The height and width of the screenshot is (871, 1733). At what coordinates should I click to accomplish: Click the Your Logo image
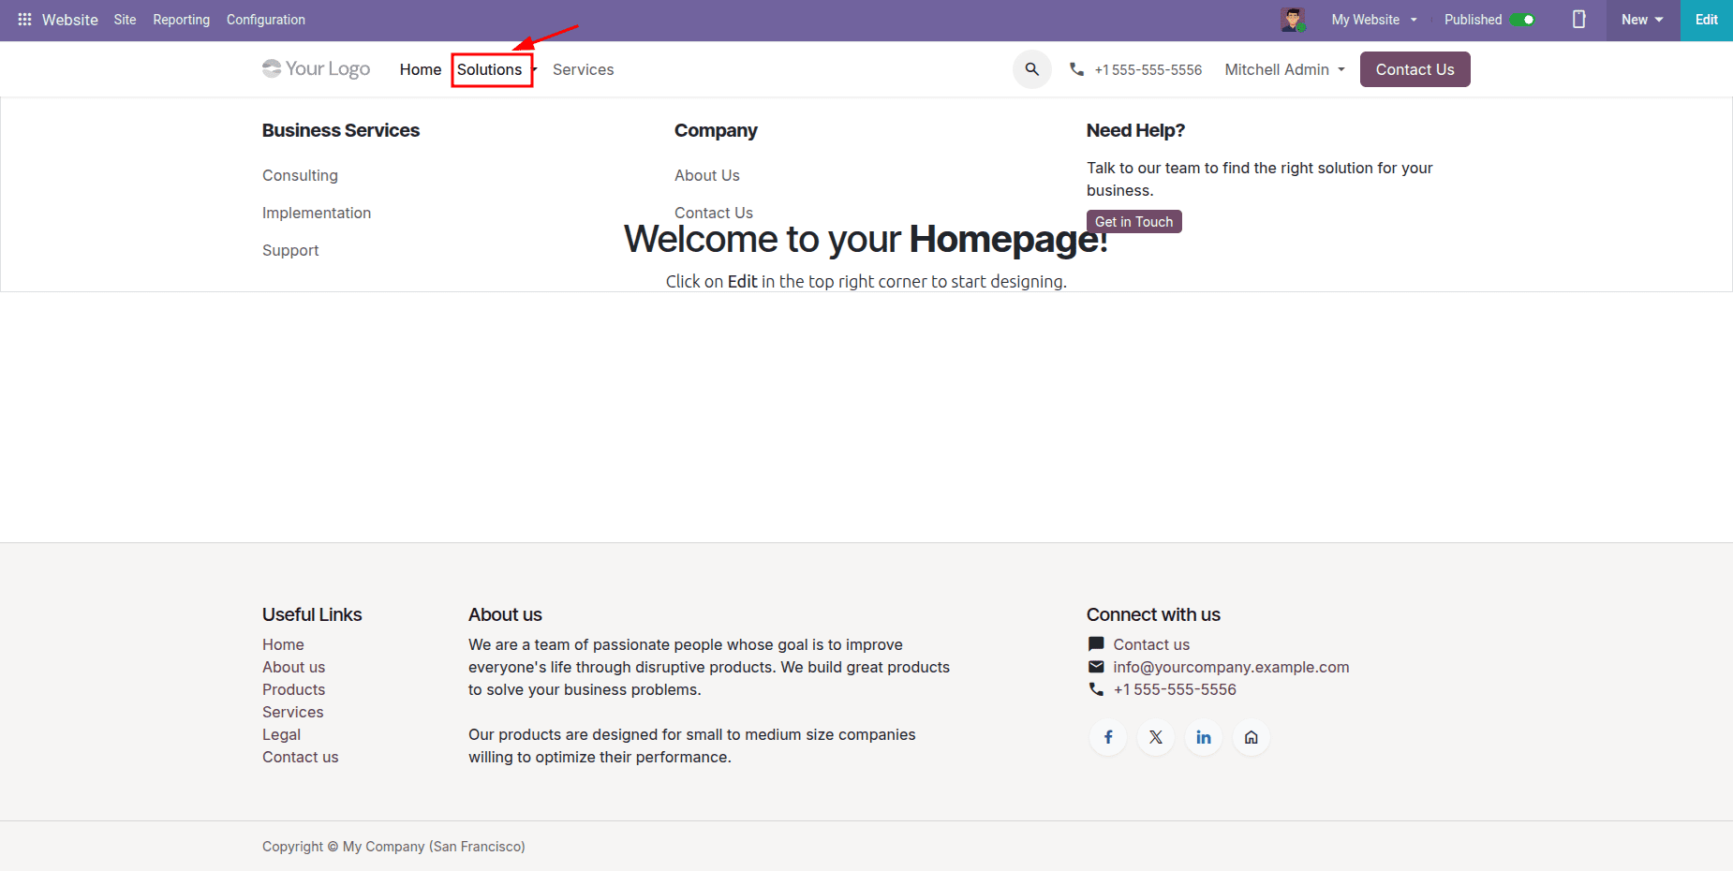coord(317,68)
